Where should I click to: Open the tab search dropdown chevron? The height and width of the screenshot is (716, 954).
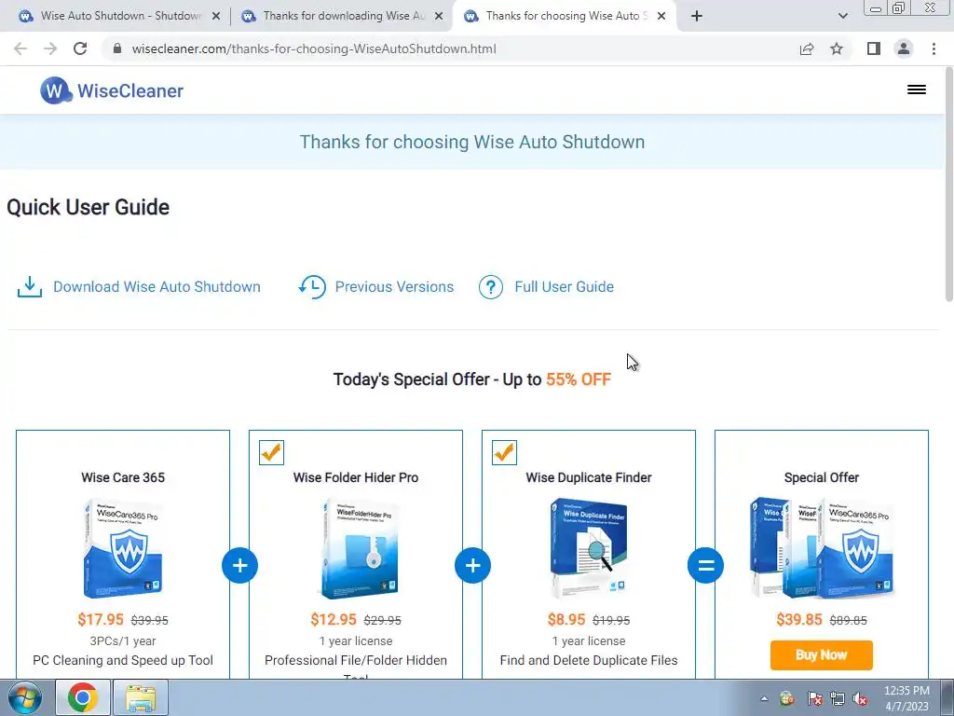[842, 17]
